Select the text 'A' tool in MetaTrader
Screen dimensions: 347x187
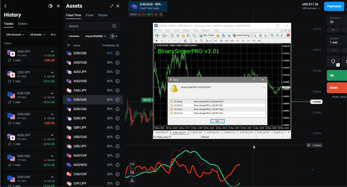pyautogui.click(x=196, y=41)
